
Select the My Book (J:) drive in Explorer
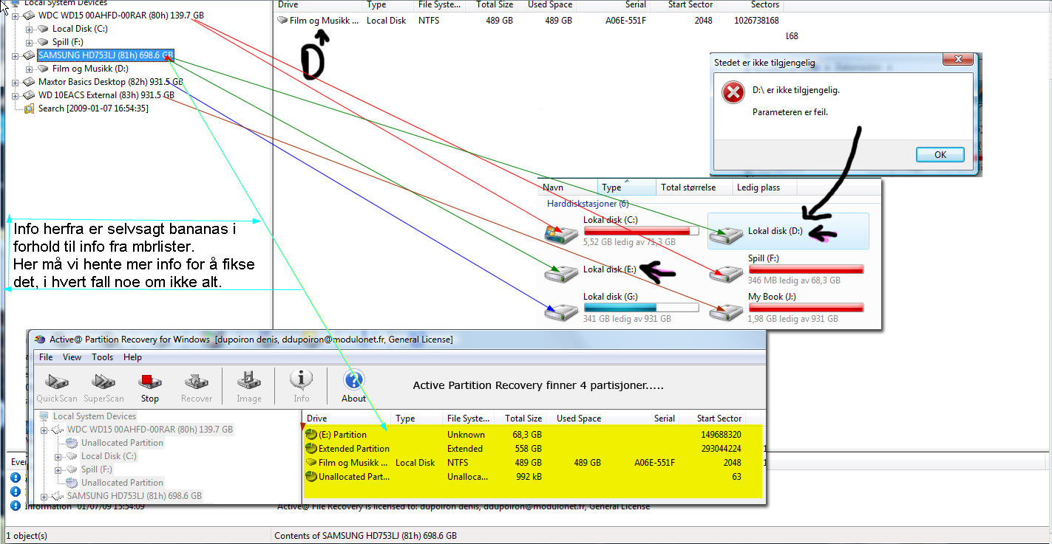[x=787, y=308]
